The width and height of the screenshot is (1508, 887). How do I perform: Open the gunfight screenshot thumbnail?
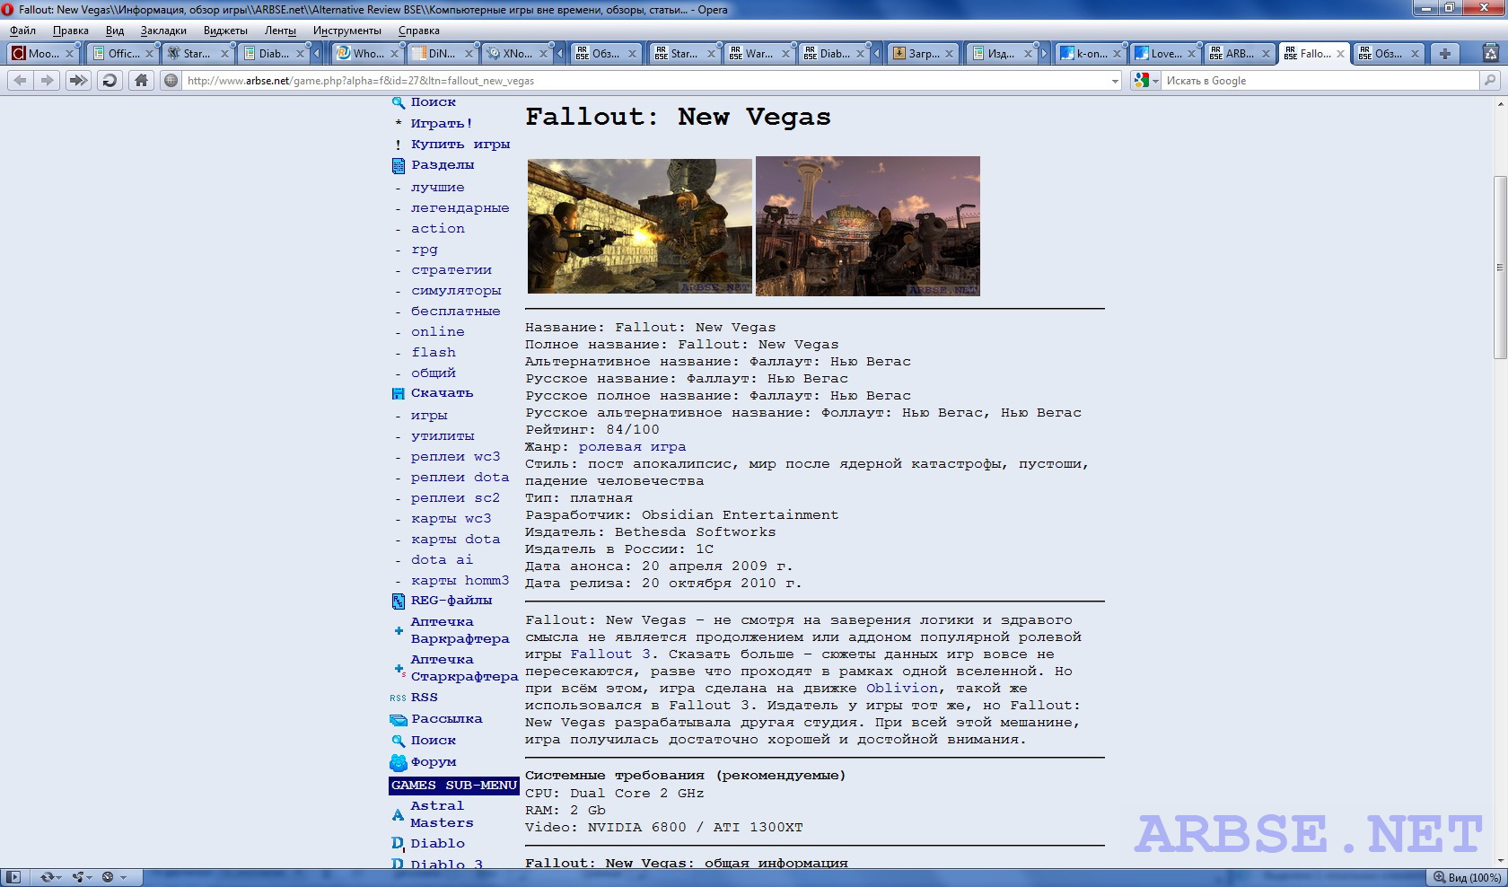click(x=640, y=226)
